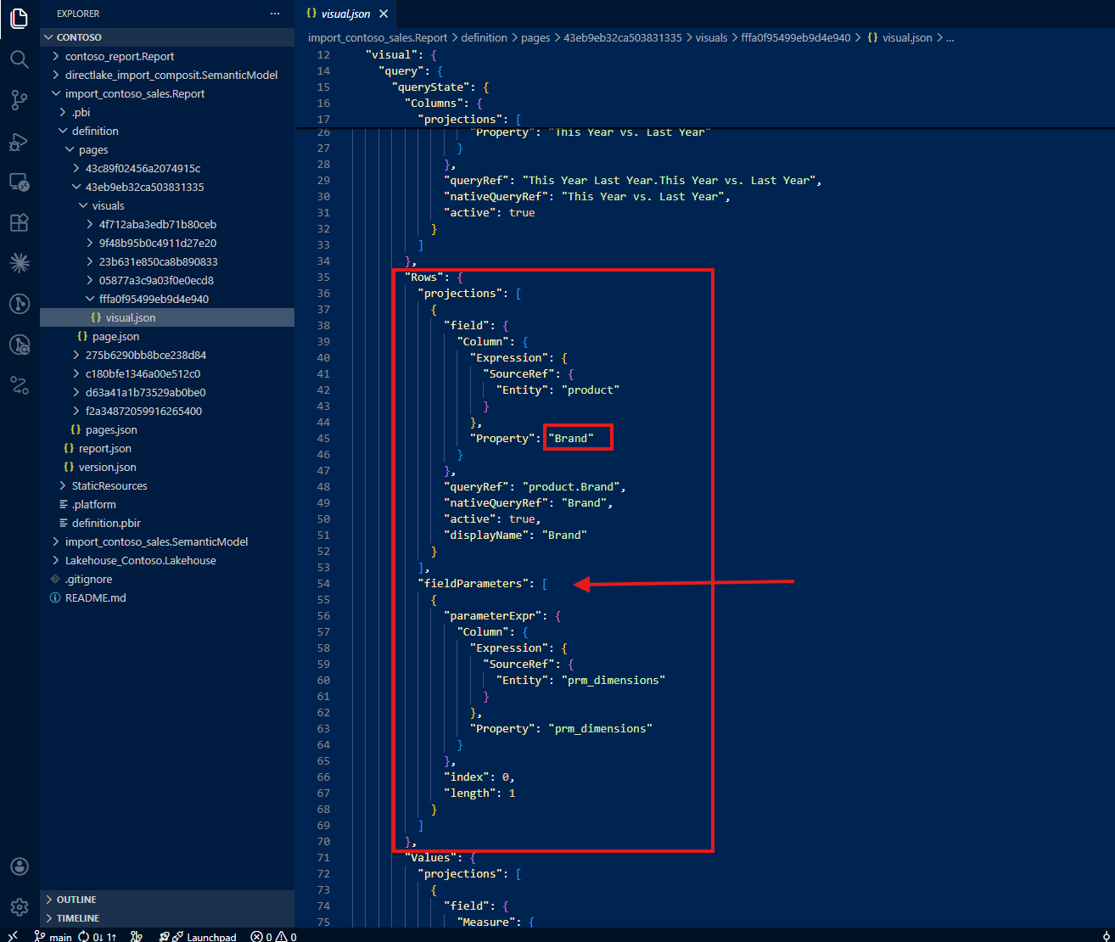
Task: Expand visual folder 4f712aba3edb71b80ceb
Action: click(x=167, y=224)
